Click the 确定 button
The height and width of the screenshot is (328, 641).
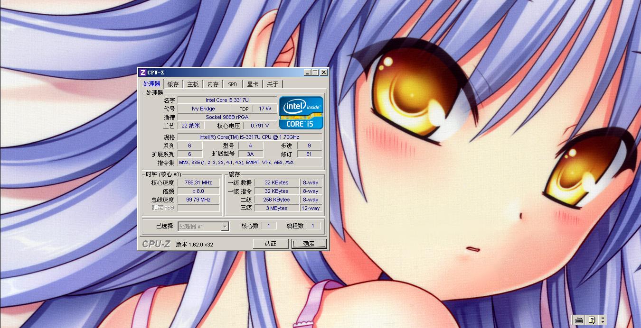pyautogui.click(x=309, y=244)
